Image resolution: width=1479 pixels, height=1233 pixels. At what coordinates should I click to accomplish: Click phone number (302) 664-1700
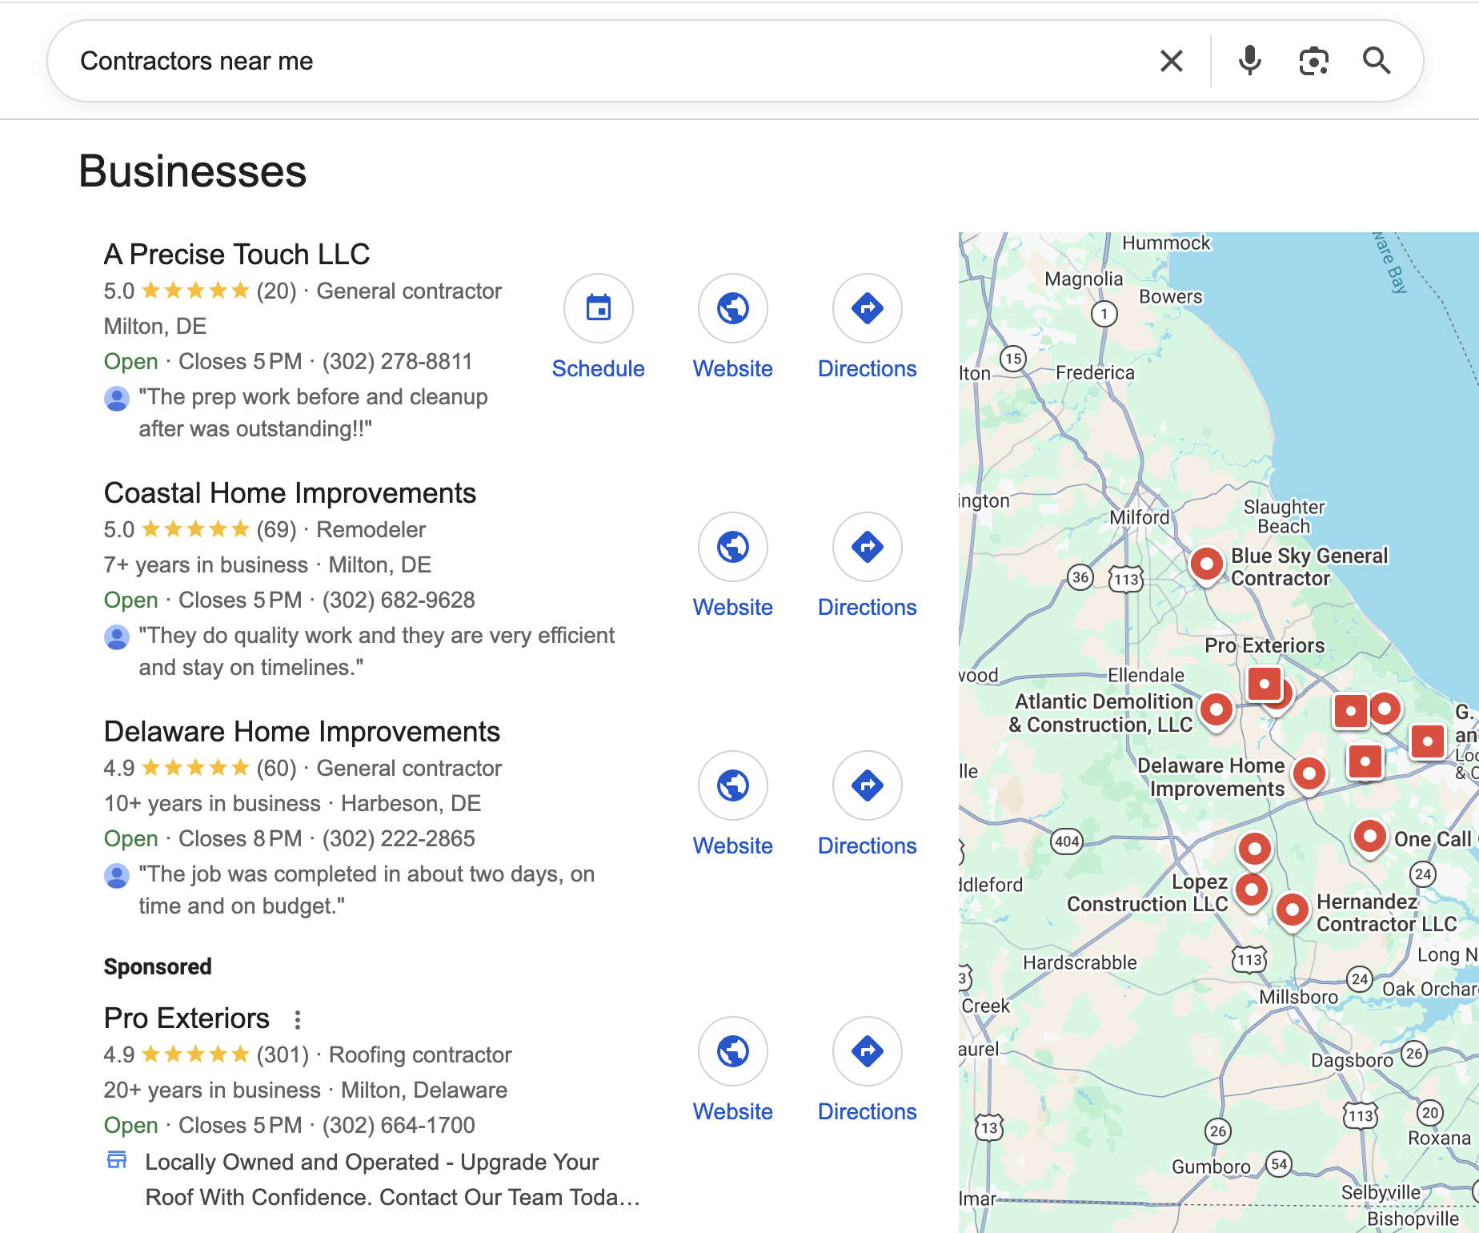(x=398, y=1125)
